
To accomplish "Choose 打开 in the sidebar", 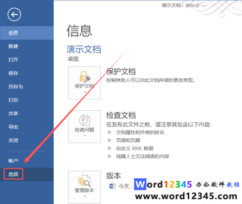I will (x=27, y=59).
